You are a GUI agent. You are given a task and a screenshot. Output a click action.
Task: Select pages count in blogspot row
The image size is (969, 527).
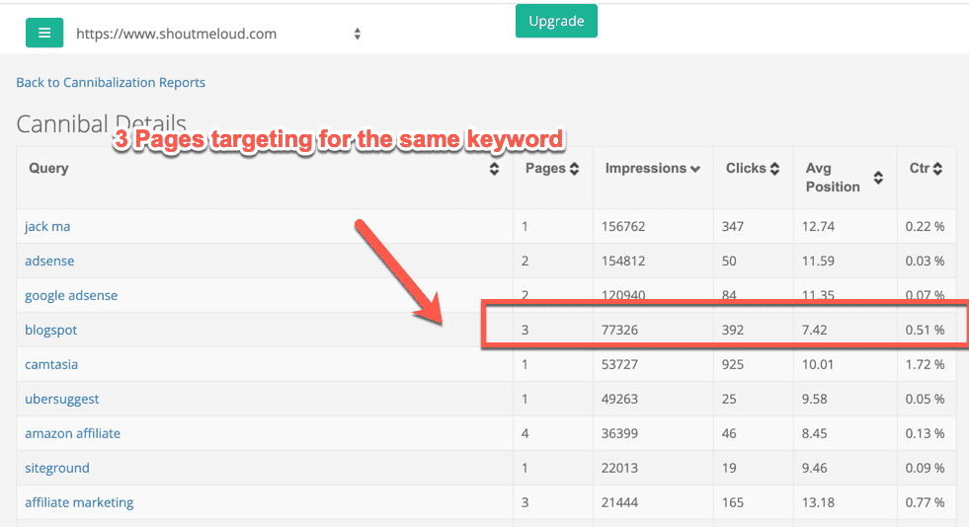click(525, 331)
